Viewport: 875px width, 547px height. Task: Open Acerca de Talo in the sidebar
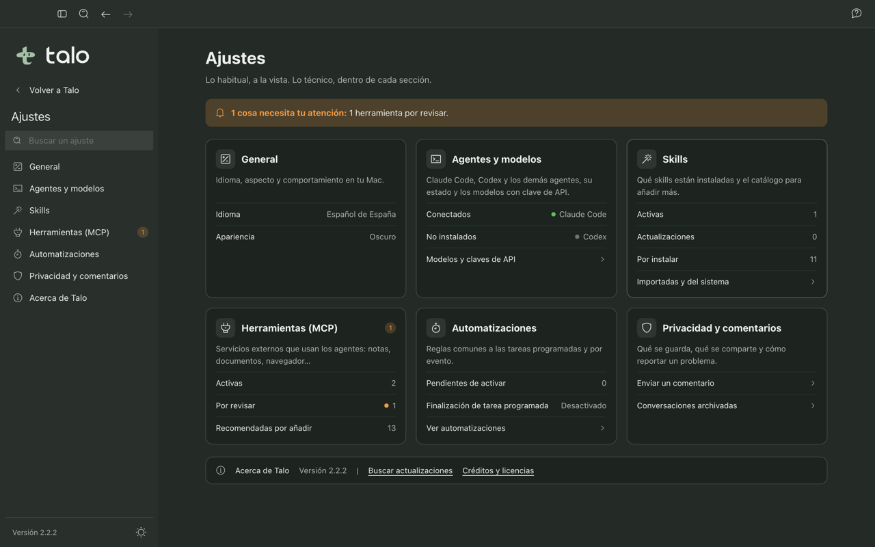[79, 298]
